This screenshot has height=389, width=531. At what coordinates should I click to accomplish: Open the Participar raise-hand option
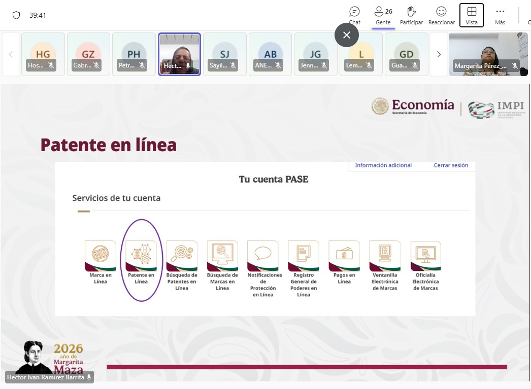[x=411, y=16]
